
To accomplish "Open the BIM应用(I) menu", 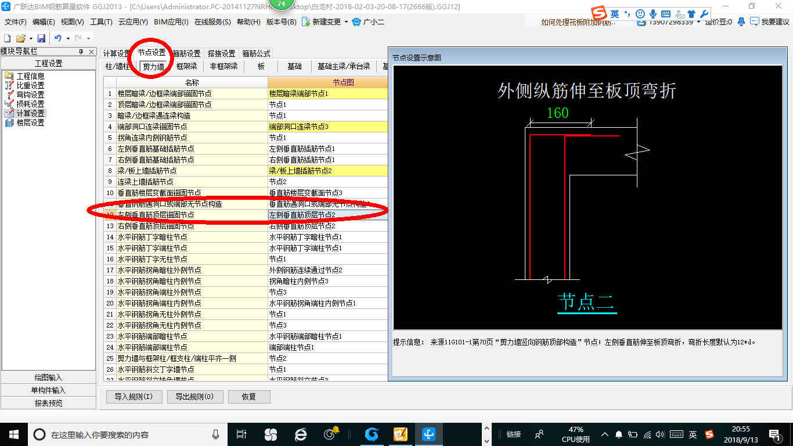I will click(171, 22).
